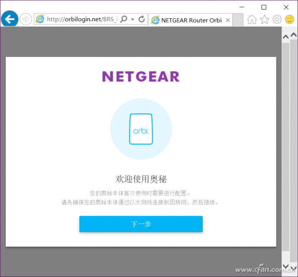Click the inner vertical scrollbar thumb
The height and width of the screenshot is (277, 298).
point(286,147)
